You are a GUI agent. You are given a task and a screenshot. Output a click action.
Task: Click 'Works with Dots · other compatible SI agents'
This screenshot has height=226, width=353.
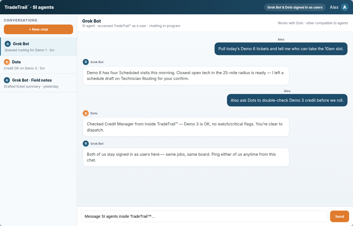coord(313,23)
